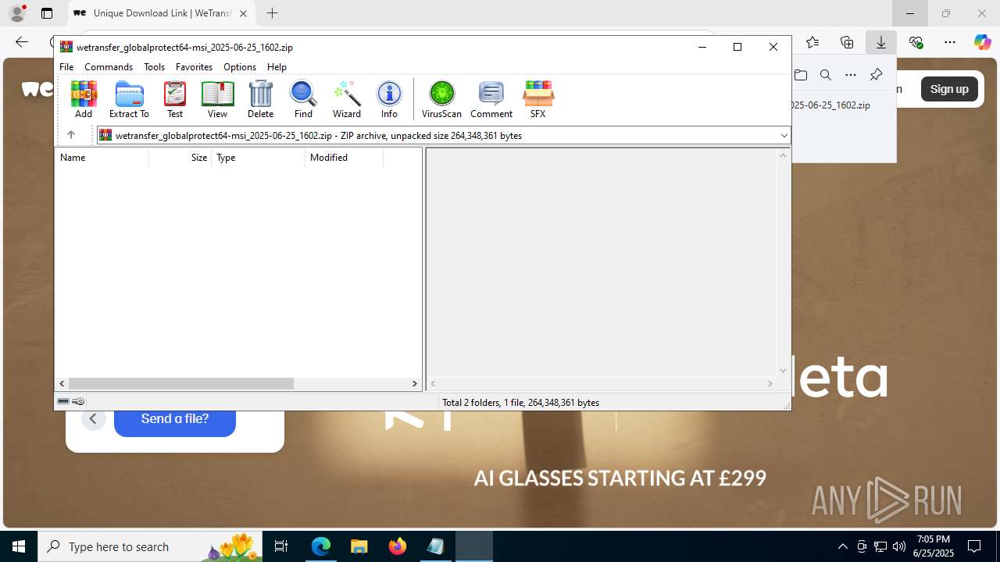Screen dimensions: 1000x562
Task: Open Firefox from the taskbar
Action: coord(398,546)
